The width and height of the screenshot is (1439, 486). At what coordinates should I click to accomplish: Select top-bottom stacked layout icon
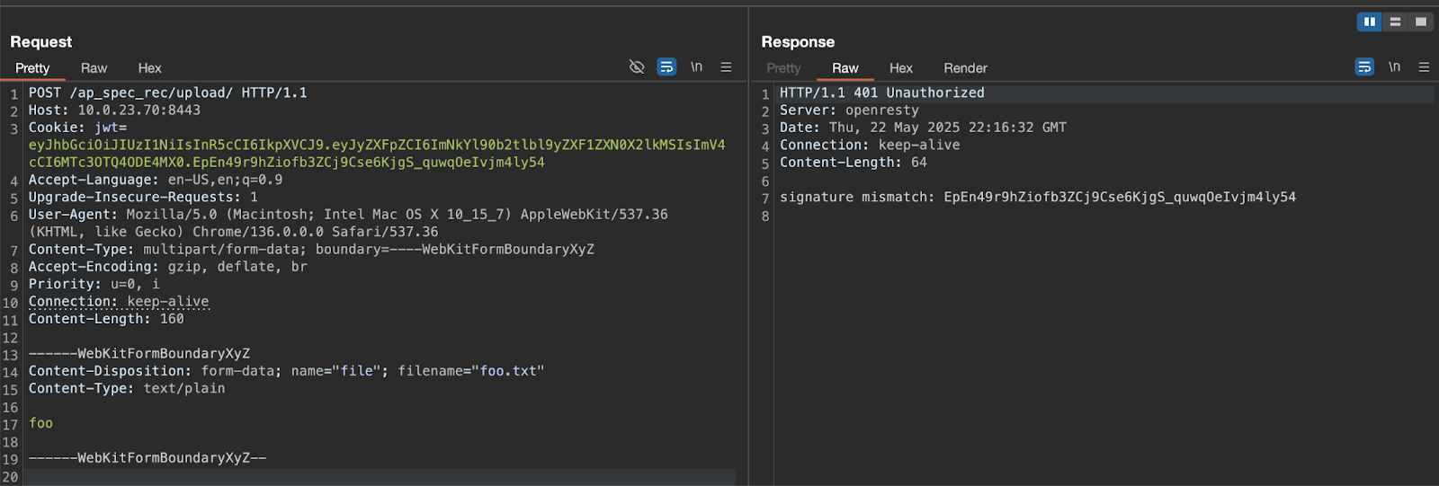(1395, 22)
